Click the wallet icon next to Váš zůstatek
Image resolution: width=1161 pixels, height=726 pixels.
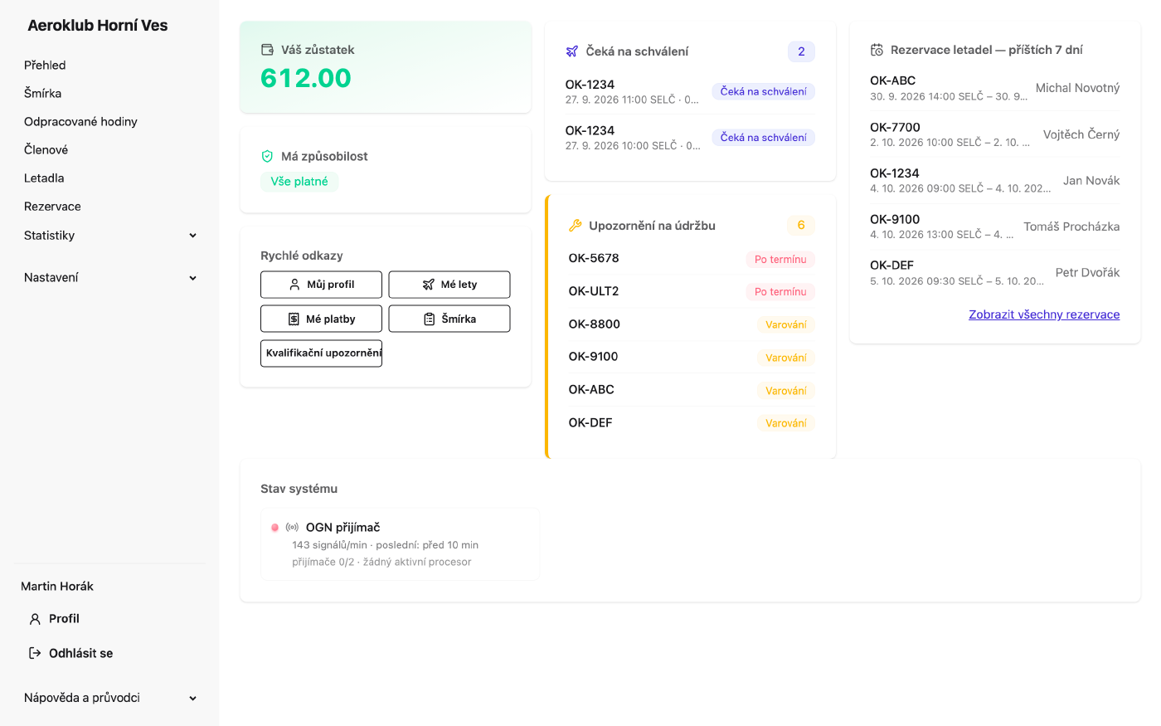click(267, 50)
